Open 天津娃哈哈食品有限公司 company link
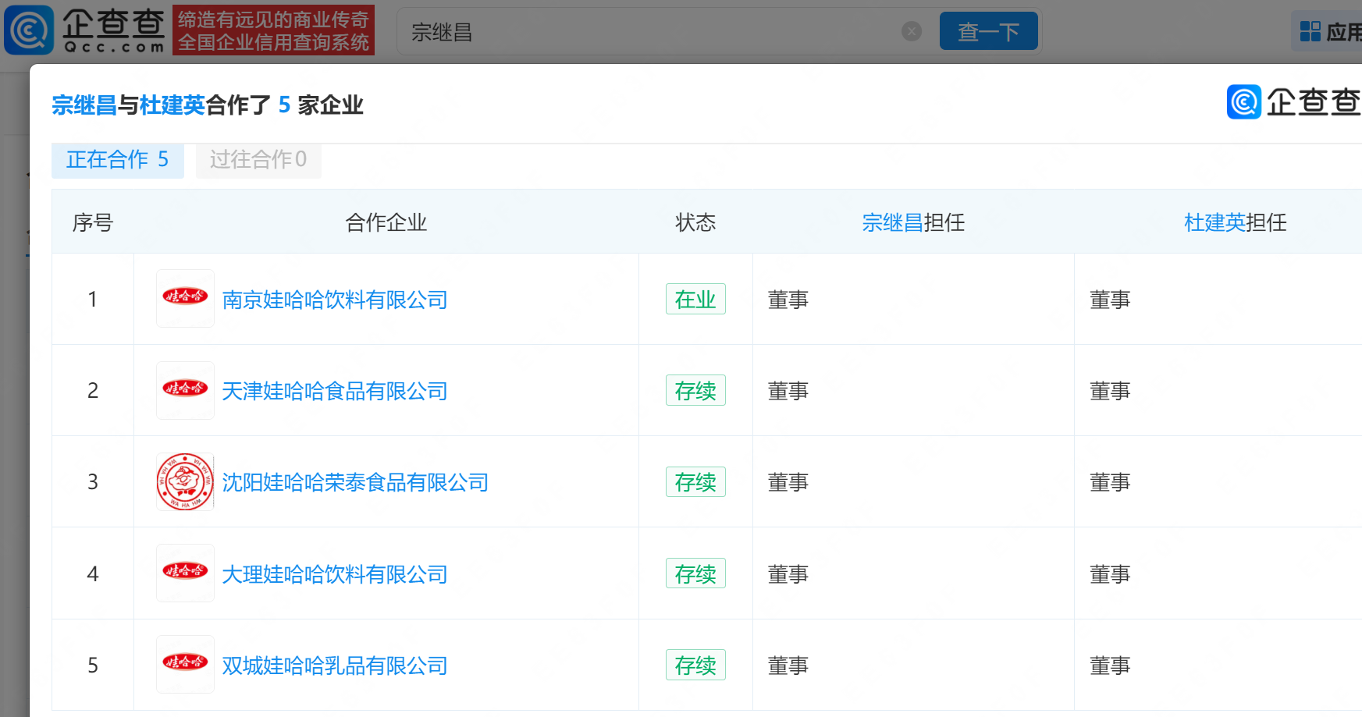 [x=335, y=391]
